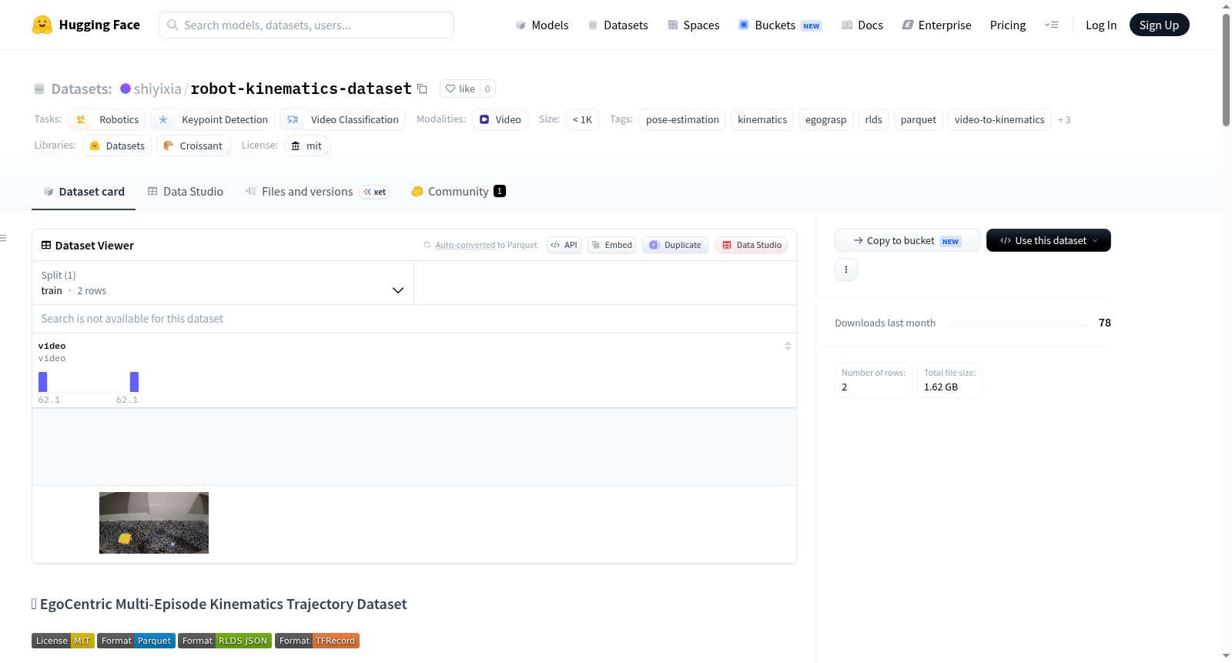The image size is (1232, 663).
Task: Click the first 62.1 histogram bar
Action: point(43,382)
